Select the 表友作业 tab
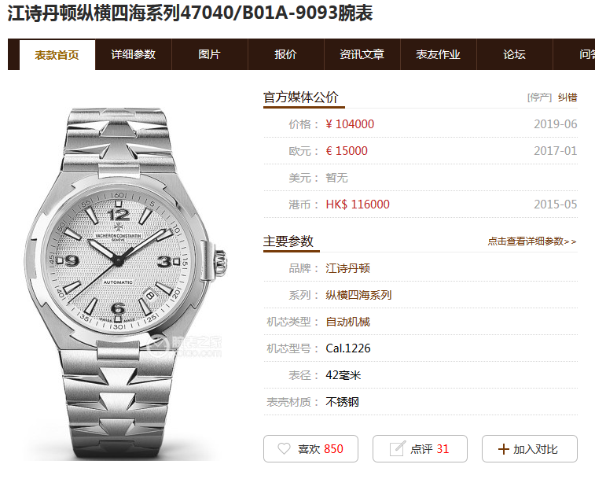This screenshot has width=595, height=479. [x=439, y=54]
